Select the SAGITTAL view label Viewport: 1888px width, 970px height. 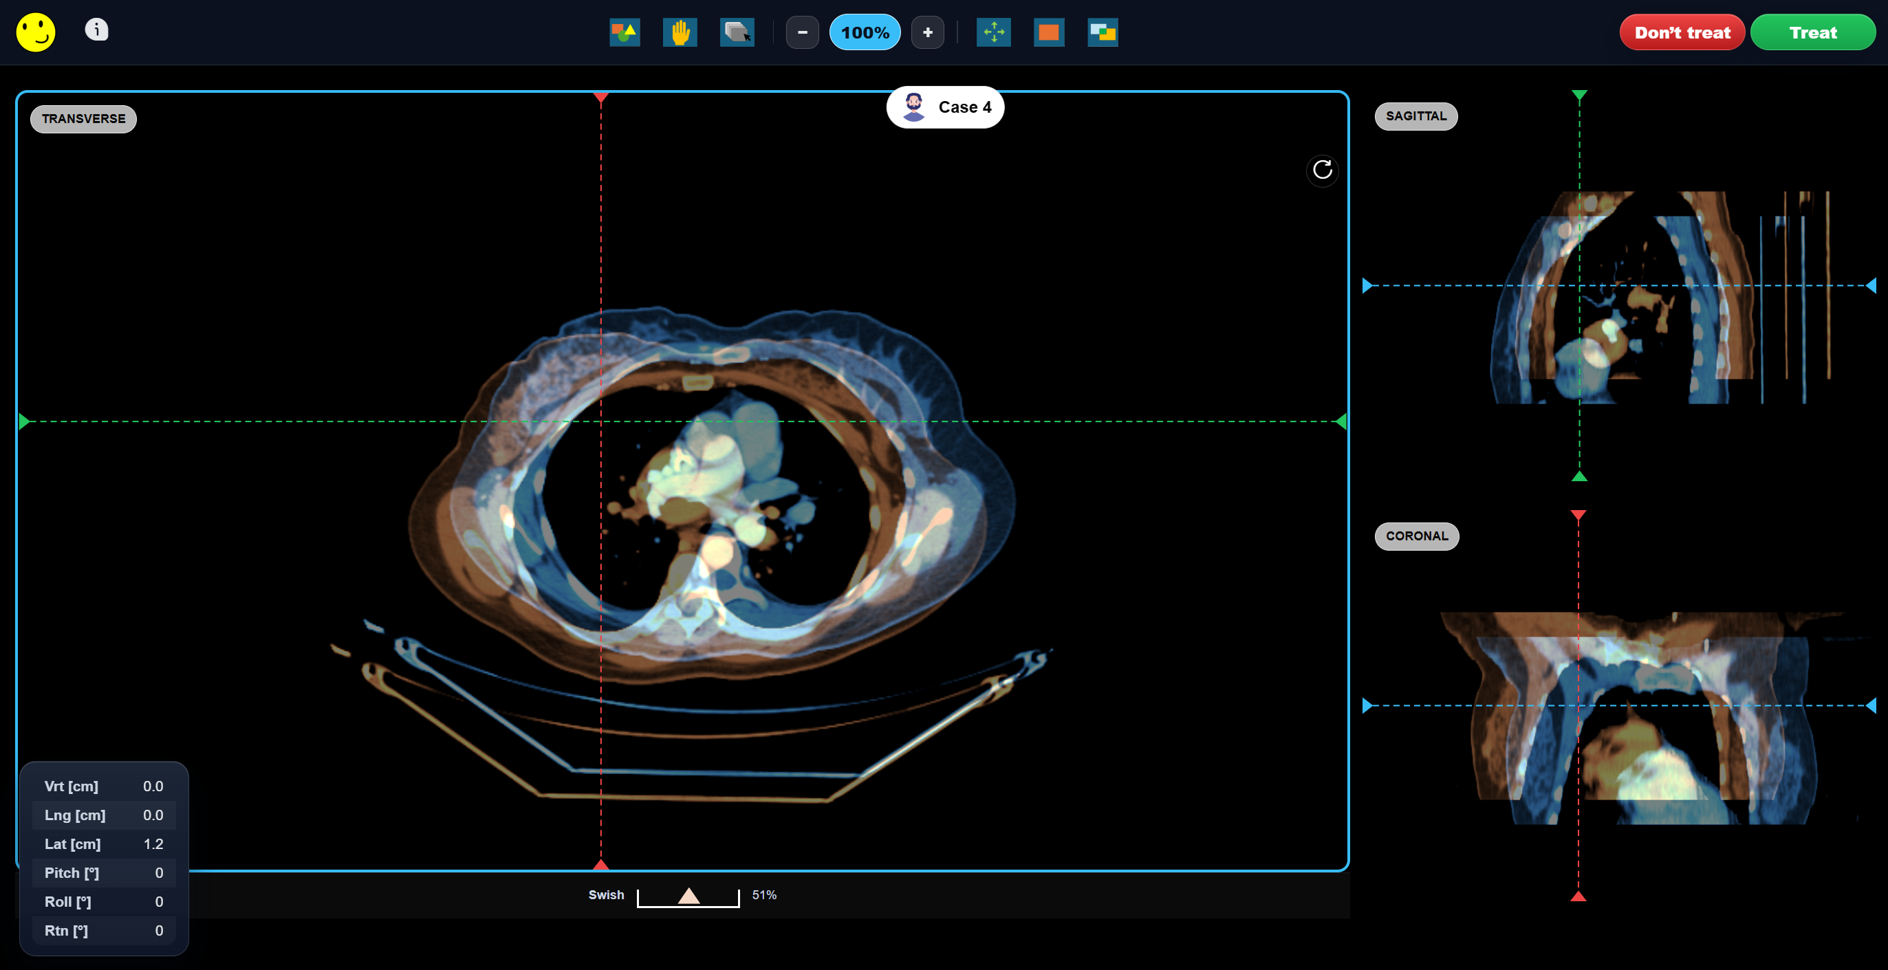point(1415,116)
